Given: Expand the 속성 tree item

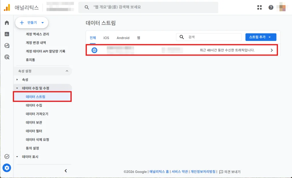Looking at the screenshot, I should [17, 80].
